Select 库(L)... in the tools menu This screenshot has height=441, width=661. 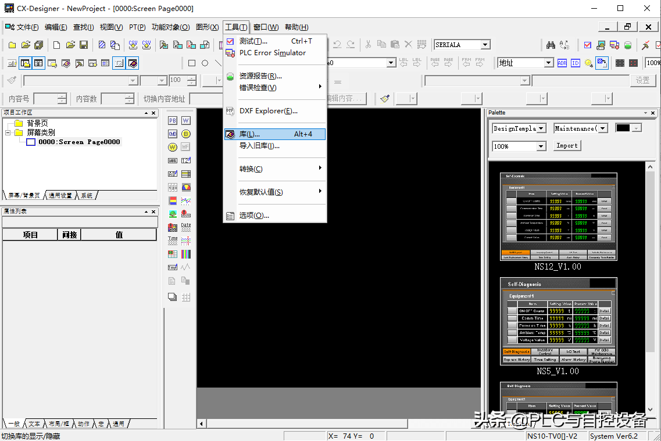coord(274,134)
